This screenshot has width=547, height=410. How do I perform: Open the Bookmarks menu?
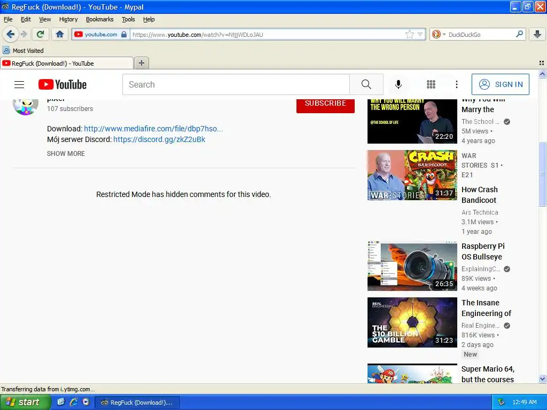(x=99, y=19)
